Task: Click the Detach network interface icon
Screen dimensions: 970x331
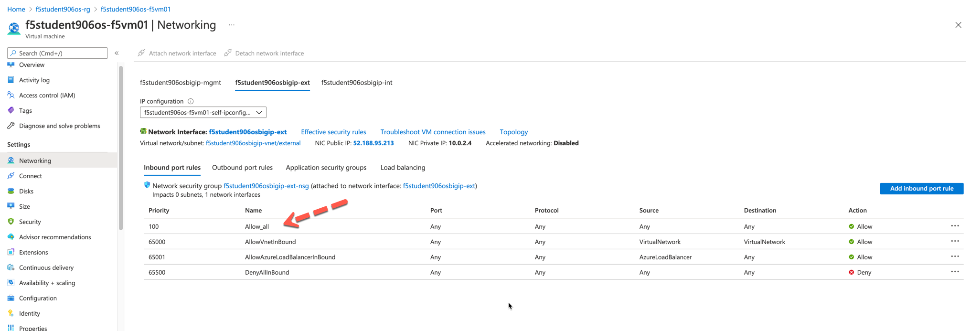Action: 228,53
